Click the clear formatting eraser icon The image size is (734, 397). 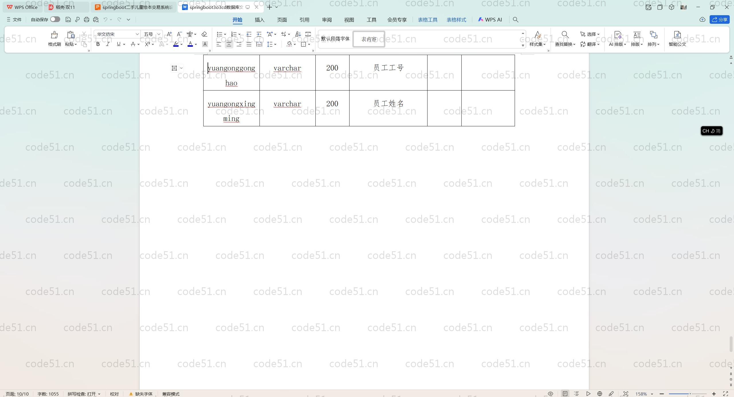pyautogui.click(x=204, y=34)
